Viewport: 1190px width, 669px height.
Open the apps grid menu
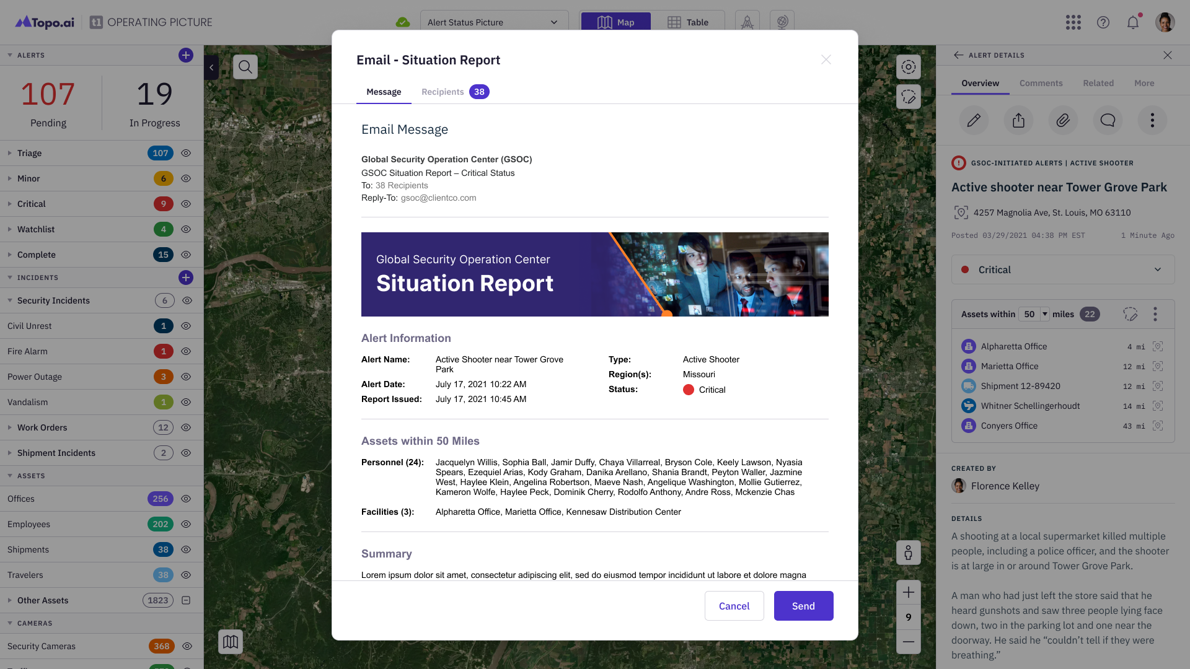click(1073, 22)
